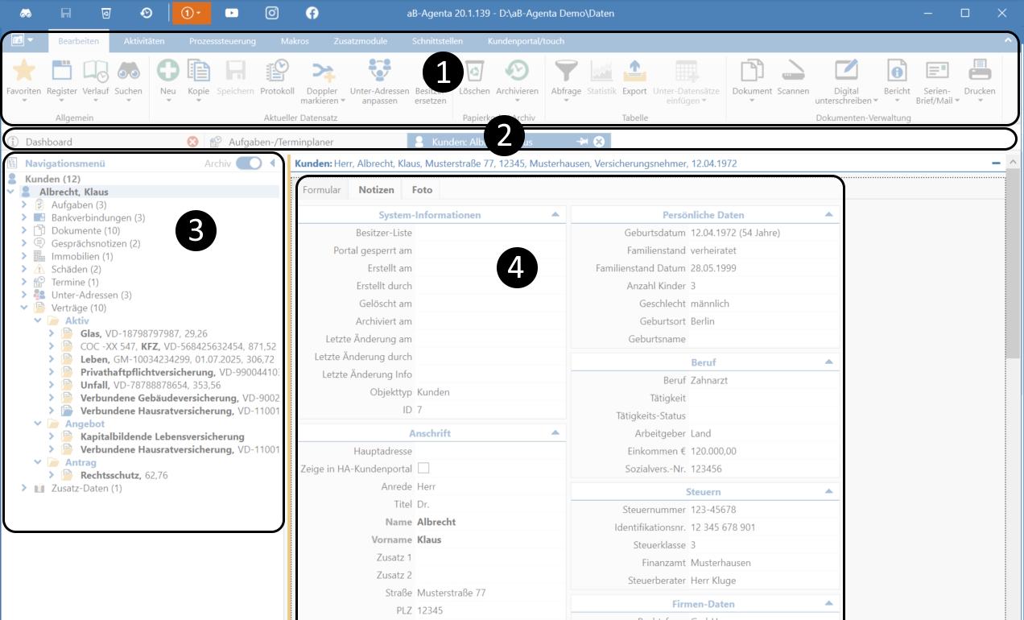This screenshot has height=620, width=1024.
Task: Select the Schäden (2) tree entry
Action: pyautogui.click(x=76, y=270)
